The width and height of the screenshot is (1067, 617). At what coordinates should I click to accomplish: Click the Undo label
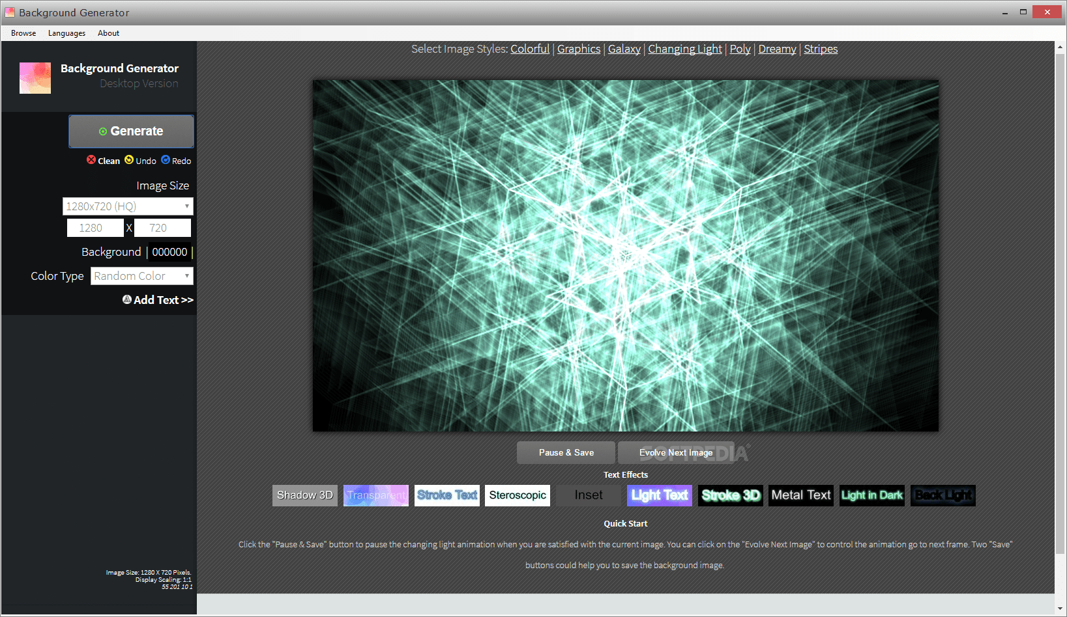pos(146,161)
